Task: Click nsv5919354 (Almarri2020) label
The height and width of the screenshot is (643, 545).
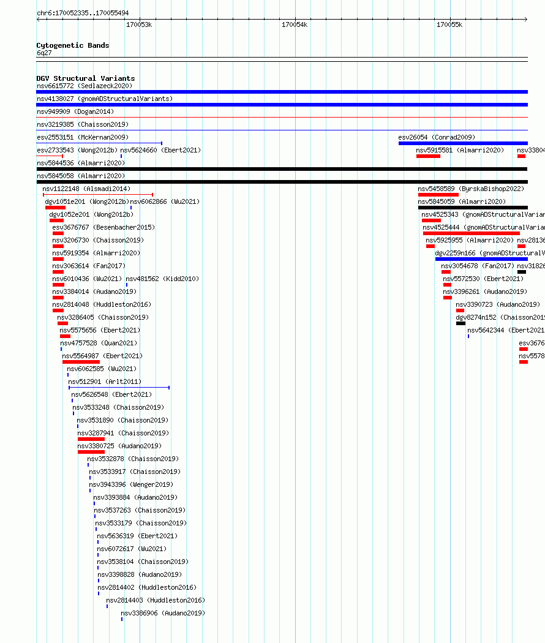Action: click(x=96, y=253)
